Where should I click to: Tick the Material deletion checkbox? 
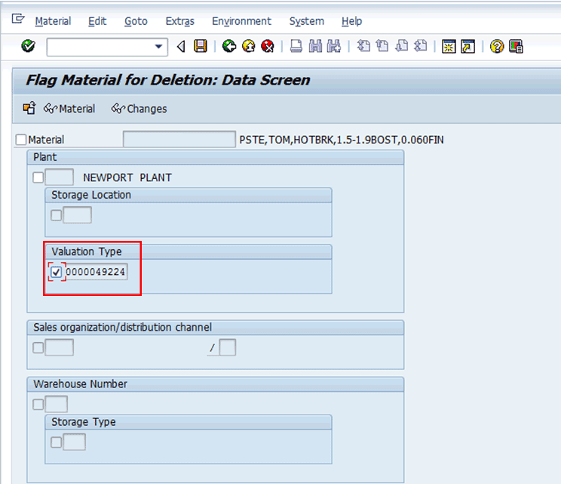pyautogui.click(x=21, y=140)
